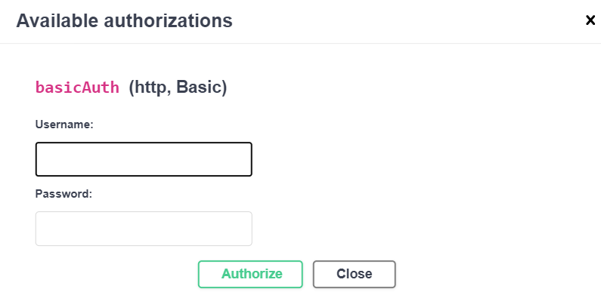Select the Password: label
601x298 pixels.
64,194
